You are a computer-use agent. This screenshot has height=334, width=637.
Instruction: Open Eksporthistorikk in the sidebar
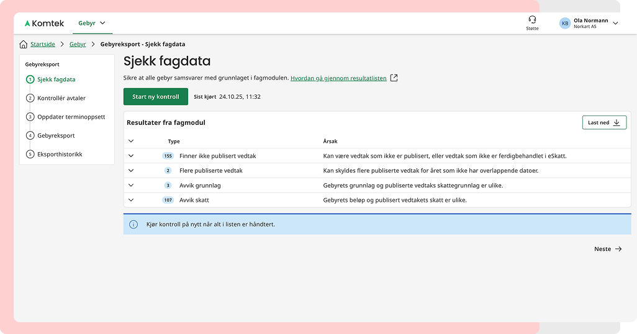(60, 154)
